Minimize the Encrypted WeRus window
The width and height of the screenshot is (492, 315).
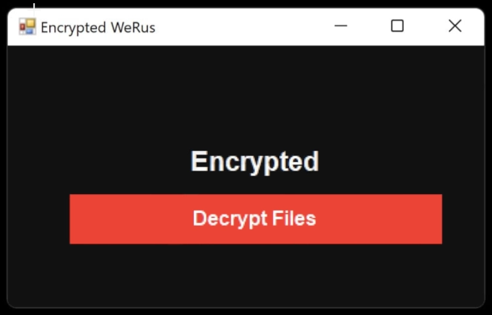click(x=341, y=26)
